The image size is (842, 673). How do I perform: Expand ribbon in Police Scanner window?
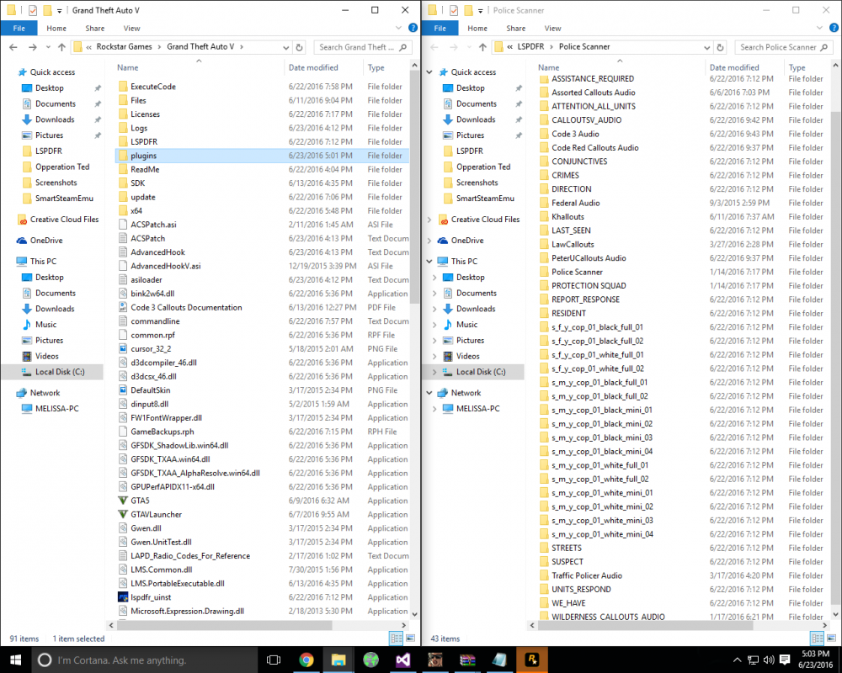coord(819,28)
